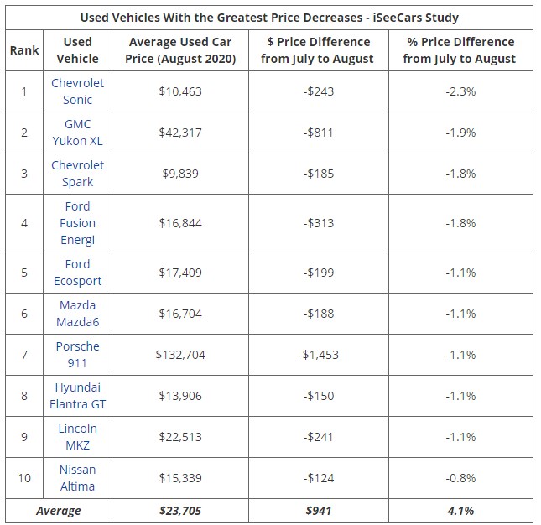Screen dimensions: 541x525
Task: Open the Chevrolet Sonic link
Action: click(77, 91)
